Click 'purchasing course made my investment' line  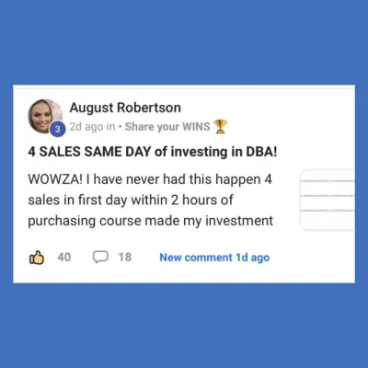(150, 221)
